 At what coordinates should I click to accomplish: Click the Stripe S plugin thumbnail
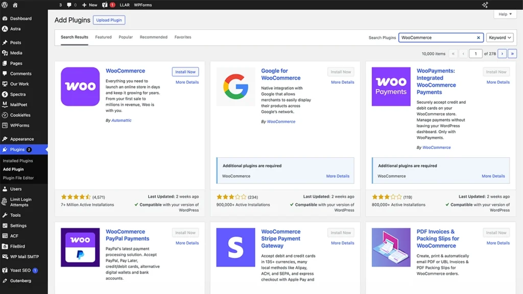pos(235,248)
